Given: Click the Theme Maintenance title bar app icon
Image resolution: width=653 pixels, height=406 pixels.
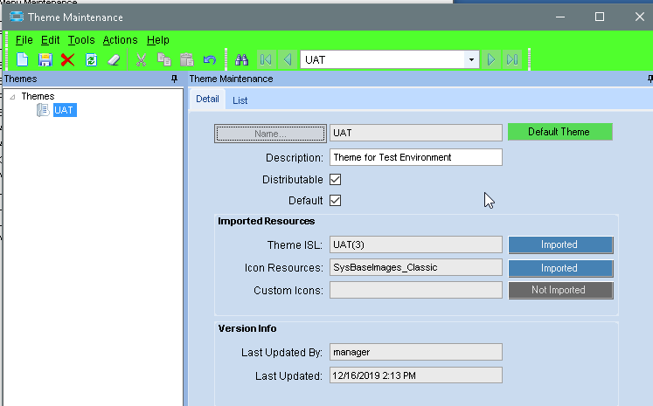Looking at the screenshot, I should pos(17,17).
